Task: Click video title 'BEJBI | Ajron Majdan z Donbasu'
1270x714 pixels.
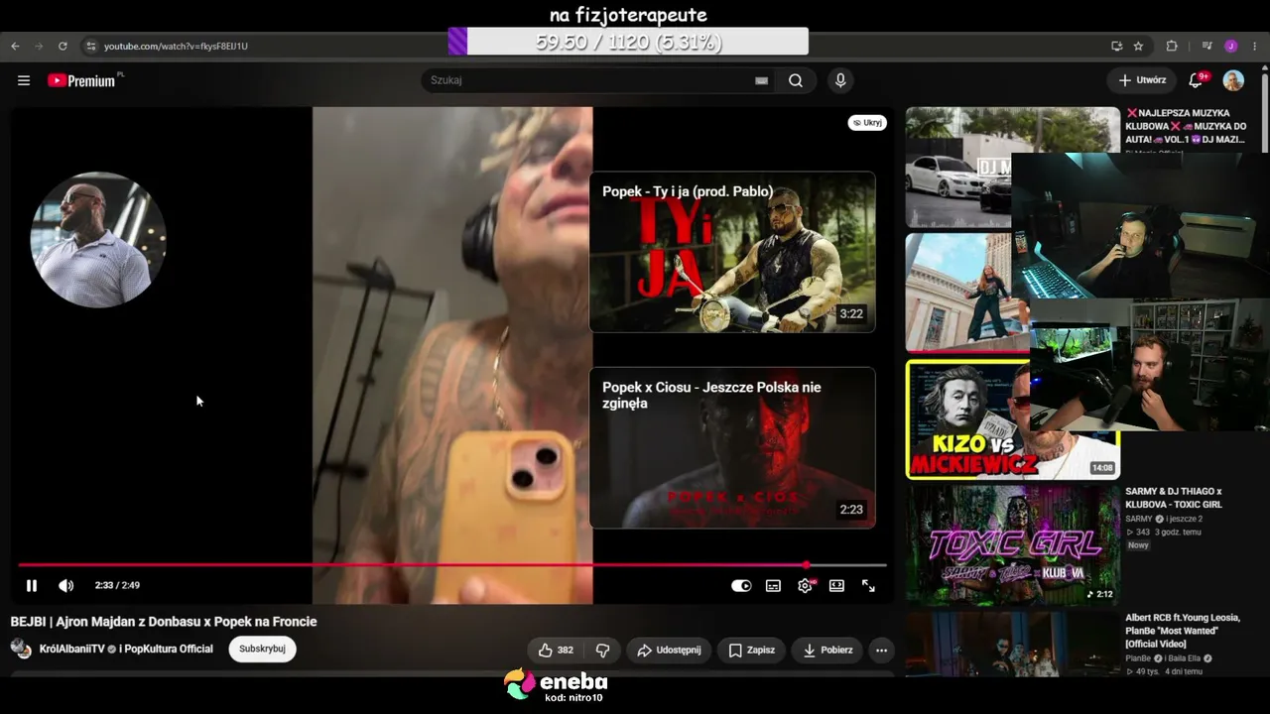Action: pos(164,622)
